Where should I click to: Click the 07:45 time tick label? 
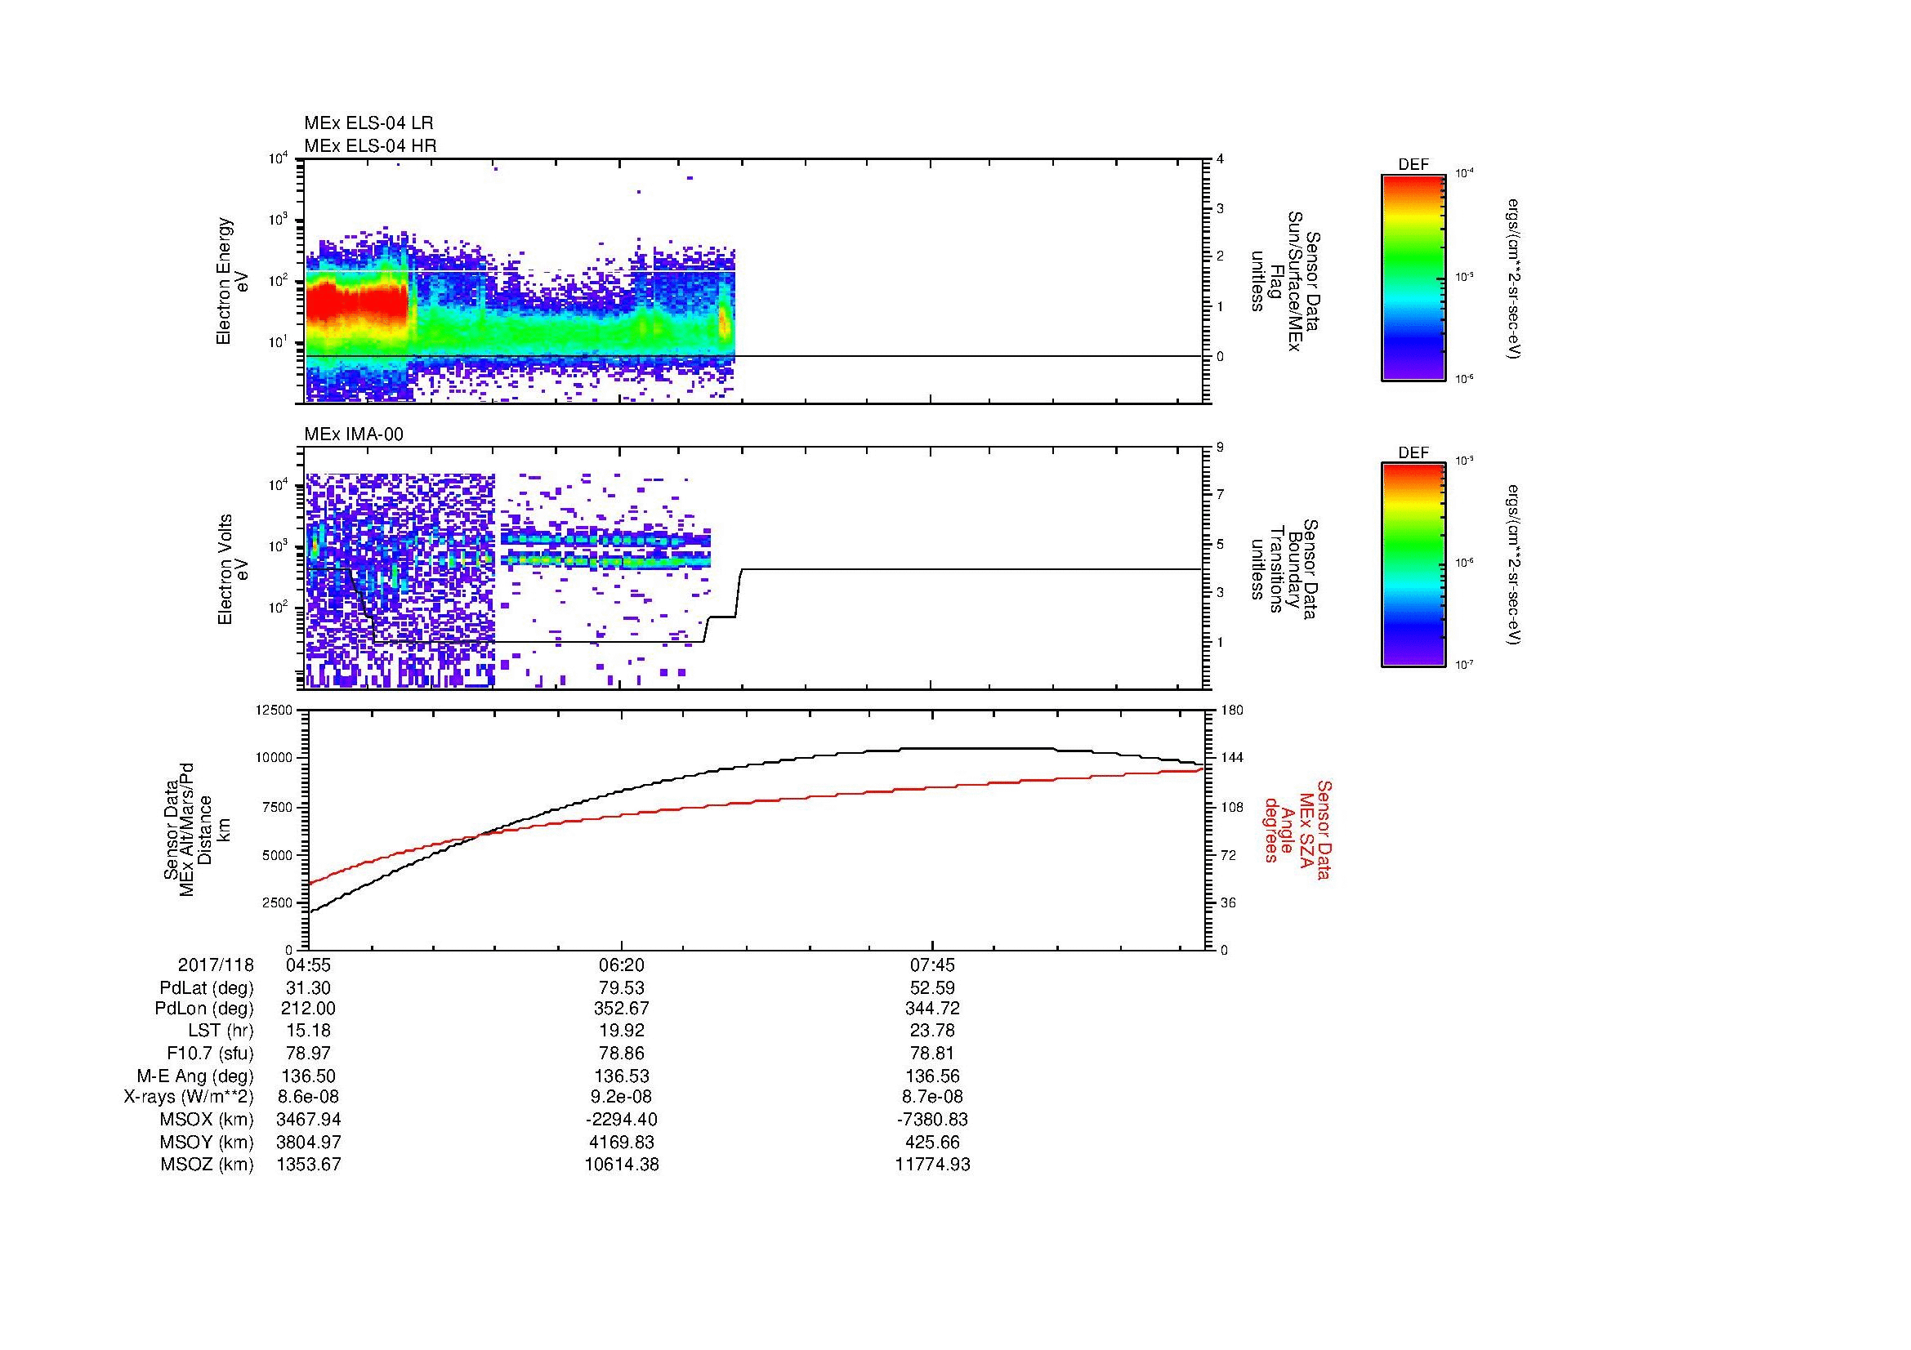click(x=932, y=965)
